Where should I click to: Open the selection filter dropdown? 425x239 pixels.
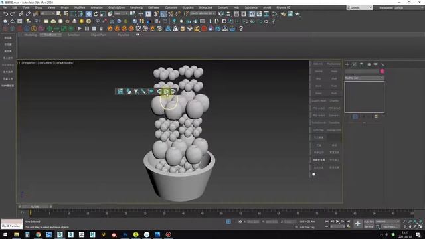47,13
